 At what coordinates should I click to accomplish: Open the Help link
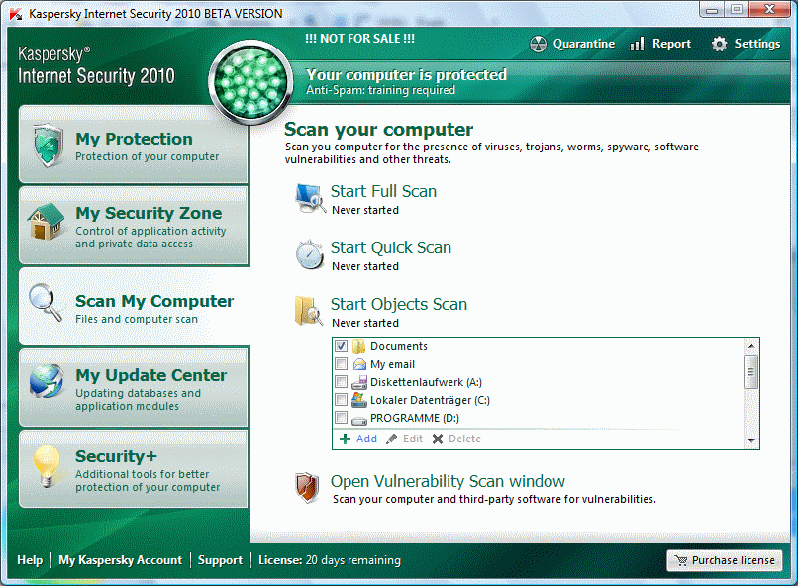click(x=30, y=560)
